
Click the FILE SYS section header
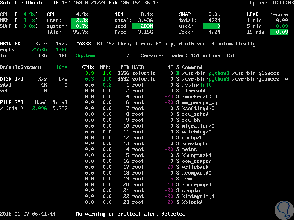point(12,103)
